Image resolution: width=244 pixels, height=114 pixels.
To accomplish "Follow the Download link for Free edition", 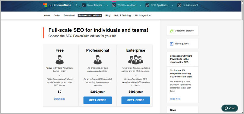I will 60,99.
